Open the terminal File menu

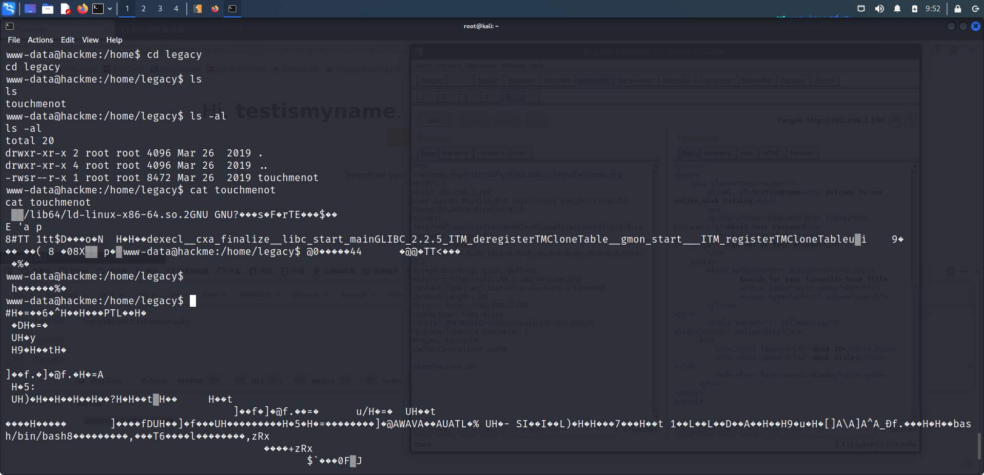click(x=14, y=40)
